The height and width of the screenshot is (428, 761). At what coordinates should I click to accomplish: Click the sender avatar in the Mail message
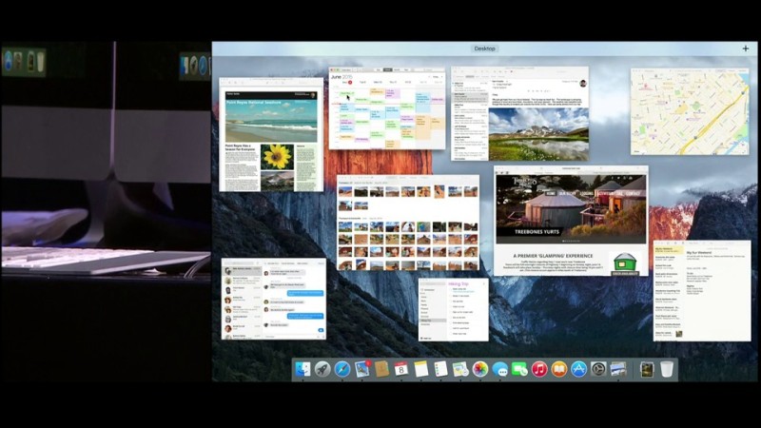[583, 84]
